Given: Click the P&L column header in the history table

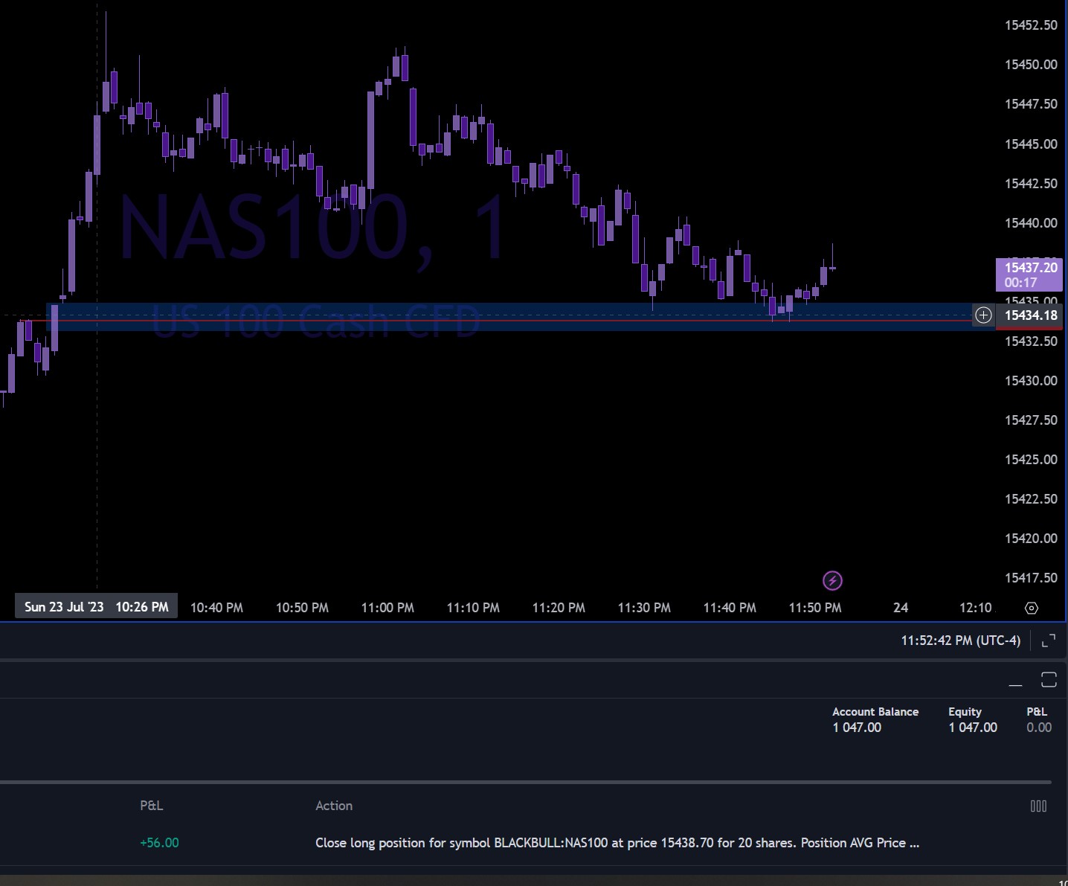Looking at the screenshot, I should (x=151, y=806).
